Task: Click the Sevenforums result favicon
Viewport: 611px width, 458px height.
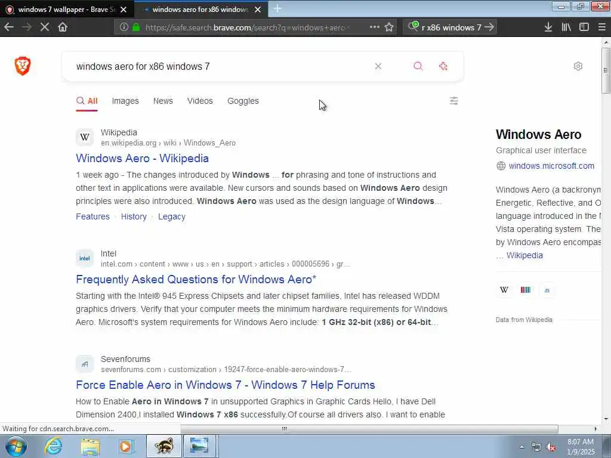Action: [x=85, y=364]
